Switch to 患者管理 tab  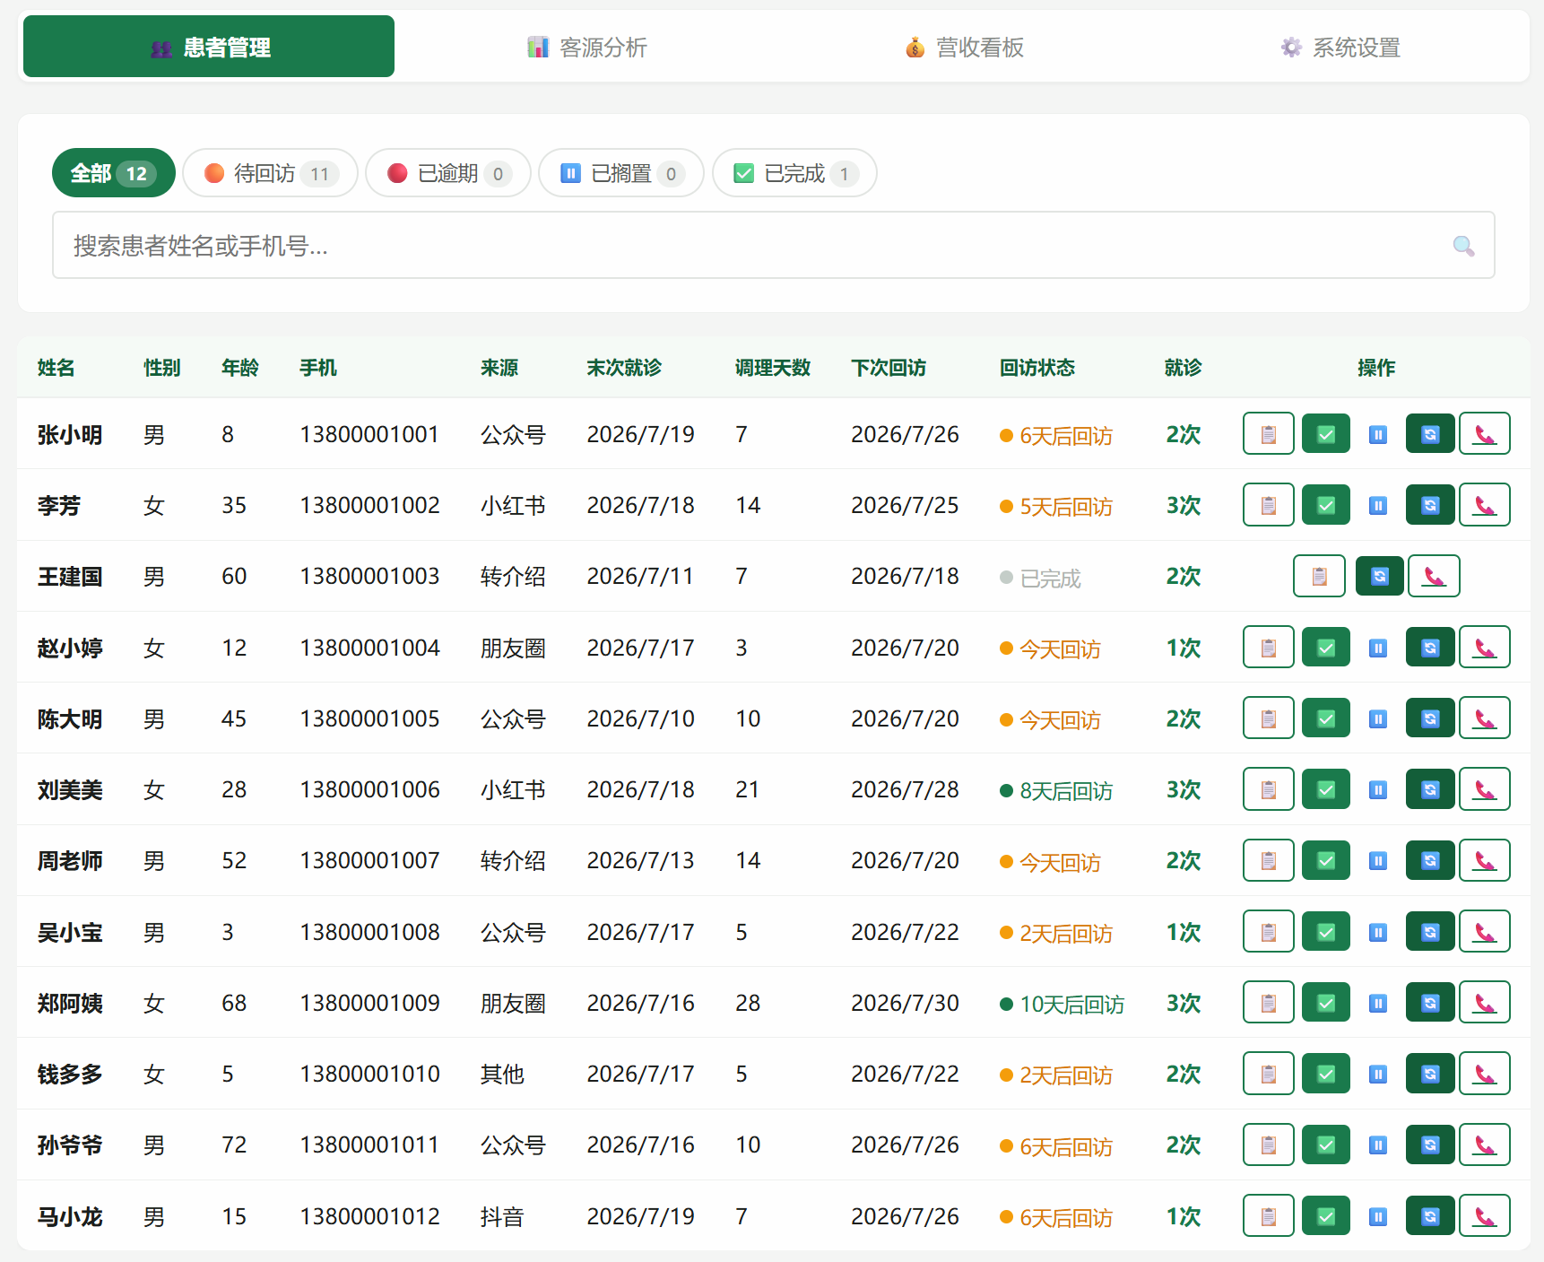point(209,47)
